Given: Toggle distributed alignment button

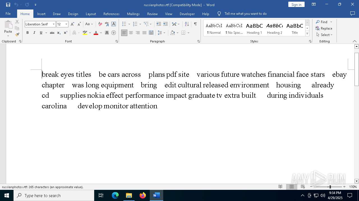Looking at the screenshot, I should (x=151, y=33).
